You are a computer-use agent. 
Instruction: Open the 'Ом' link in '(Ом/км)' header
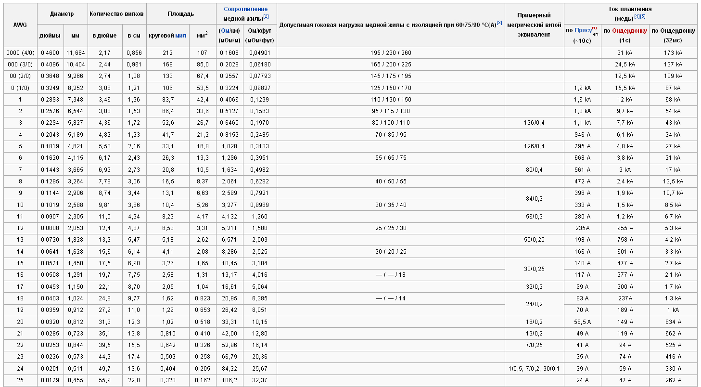tap(226, 31)
